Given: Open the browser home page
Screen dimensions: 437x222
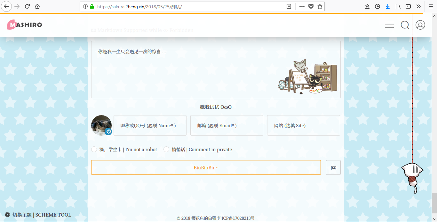Looking at the screenshot, I should pos(37,6).
